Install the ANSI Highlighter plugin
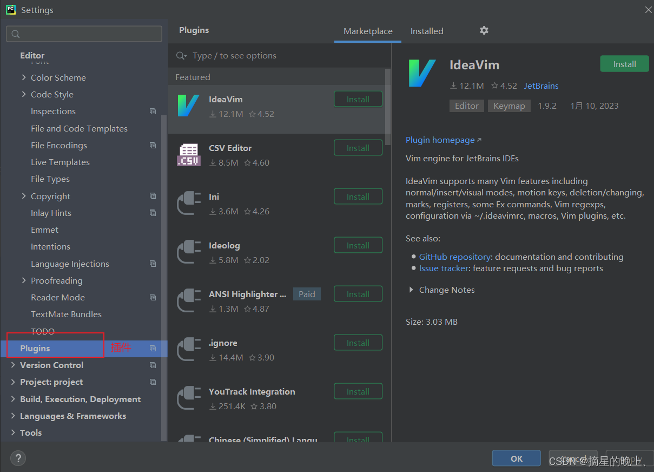 click(358, 294)
